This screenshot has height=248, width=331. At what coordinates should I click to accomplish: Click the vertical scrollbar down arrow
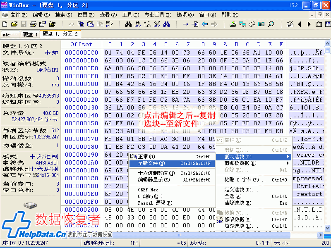pyautogui.click(x=327, y=228)
